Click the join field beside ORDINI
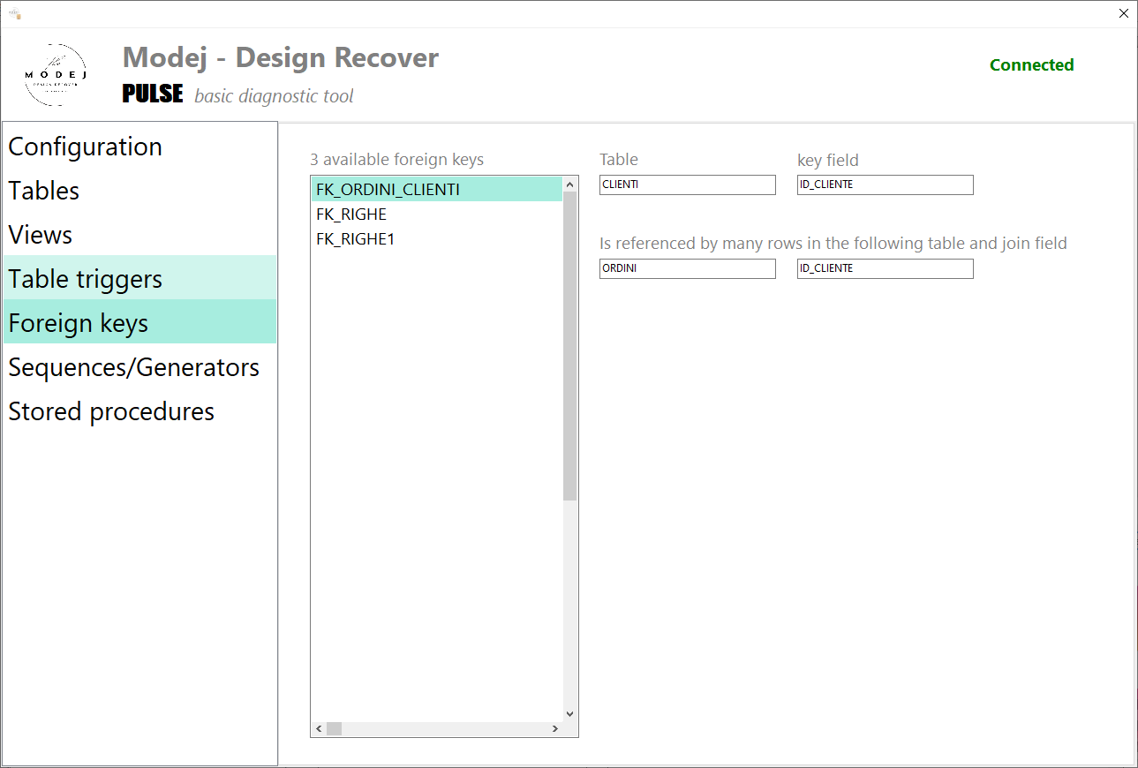The width and height of the screenshot is (1138, 768). point(886,268)
